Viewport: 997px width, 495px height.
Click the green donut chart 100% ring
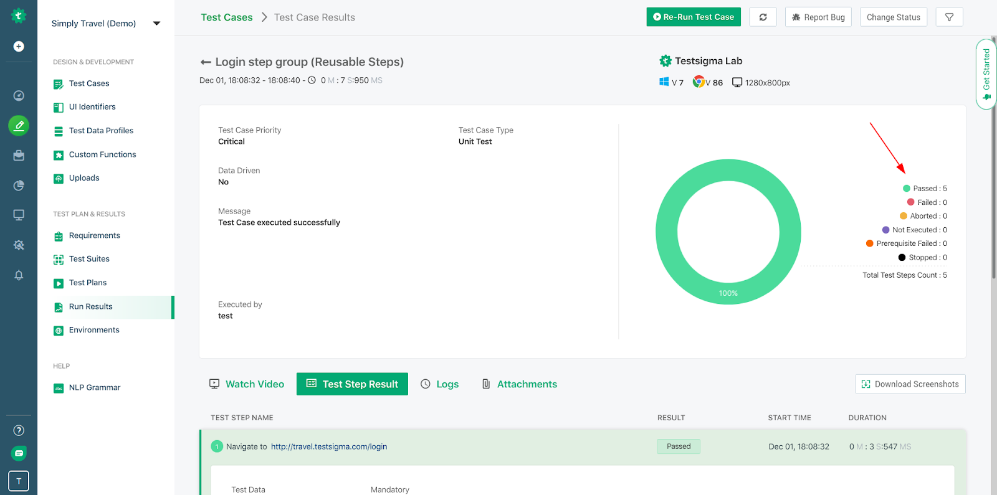point(728,293)
